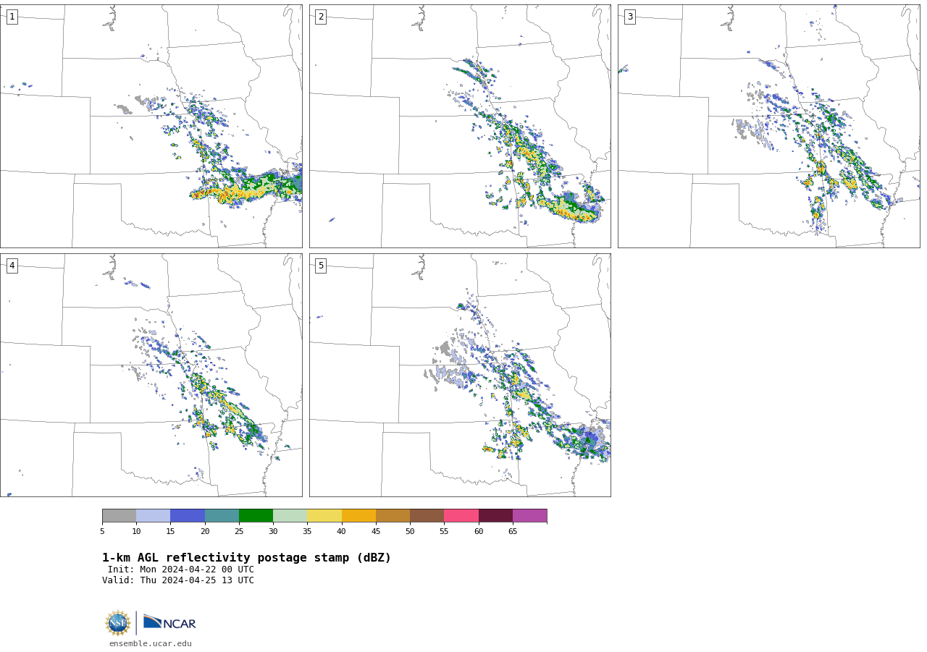Click the pale green 30-35 dBZ swatch
Viewport: 927px width, 652px height.
coord(290,515)
